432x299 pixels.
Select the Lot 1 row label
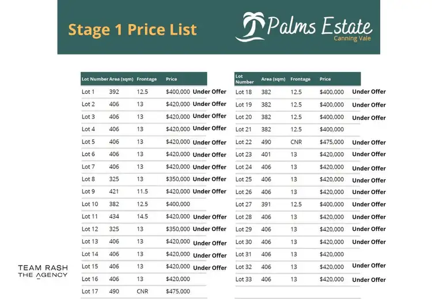[88, 92]
